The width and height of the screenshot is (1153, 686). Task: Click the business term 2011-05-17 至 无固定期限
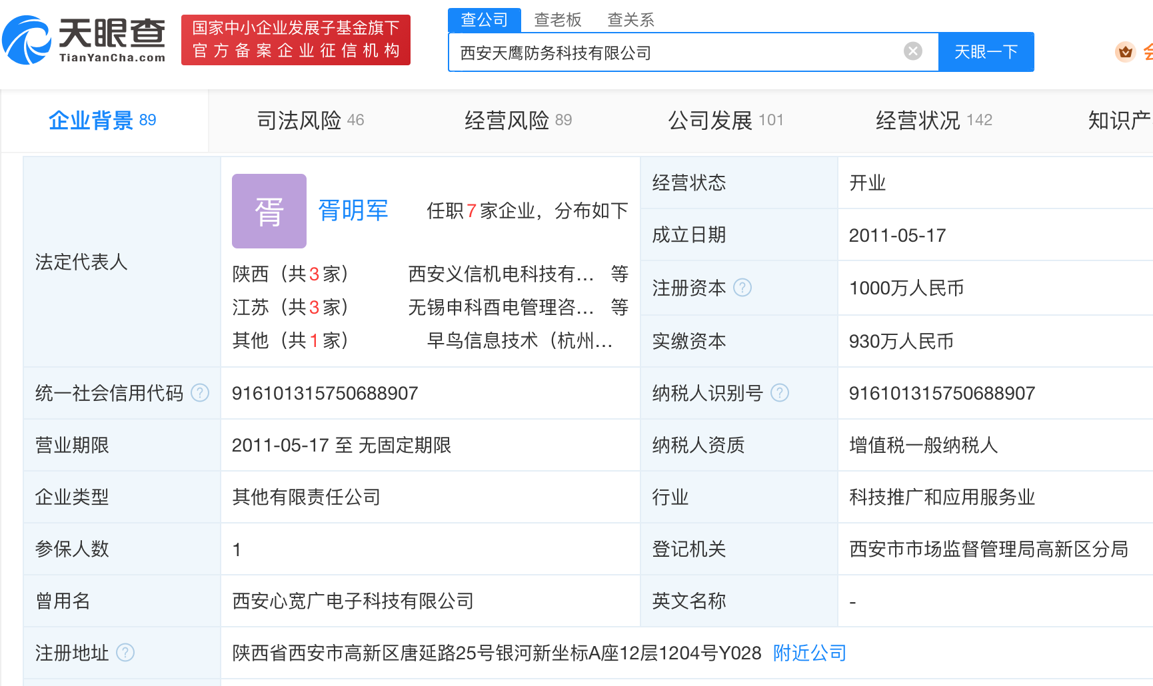[x=342, y=446]
